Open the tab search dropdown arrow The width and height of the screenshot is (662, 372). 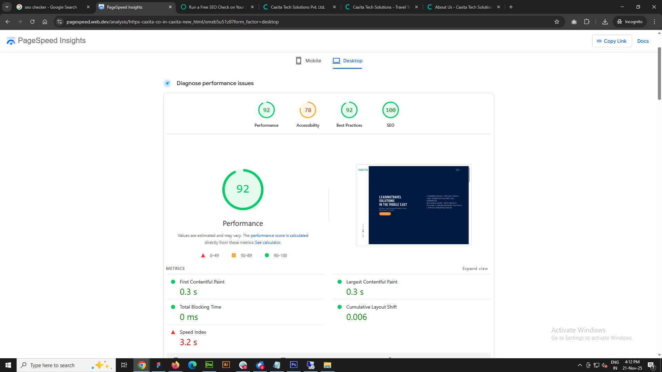[x=7, y=7]
